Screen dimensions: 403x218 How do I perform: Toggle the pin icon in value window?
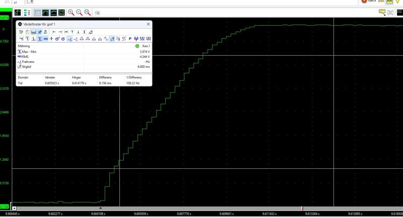(x=39, y=32)
